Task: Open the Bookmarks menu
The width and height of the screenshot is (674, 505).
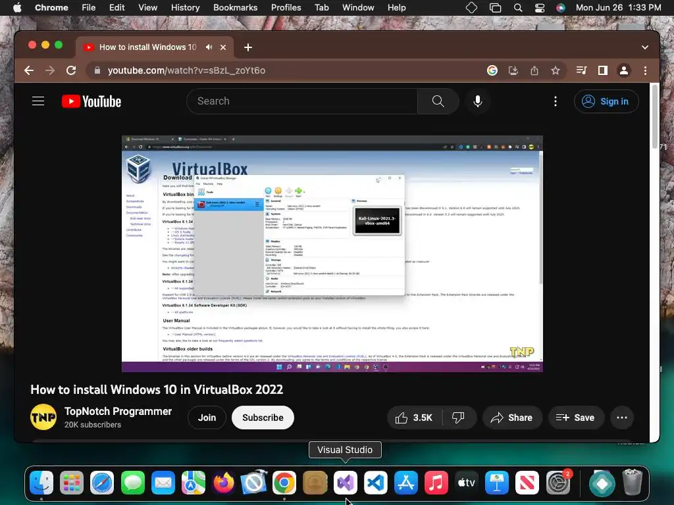Action: pos(235,8)
